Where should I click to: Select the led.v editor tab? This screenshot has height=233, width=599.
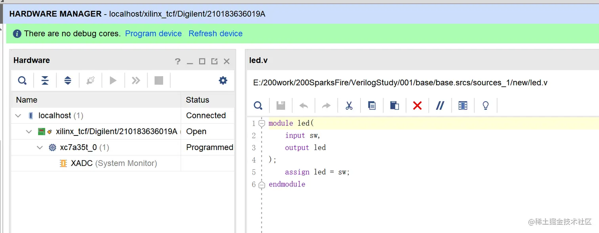pyautogui.click(x=258, y=60)
